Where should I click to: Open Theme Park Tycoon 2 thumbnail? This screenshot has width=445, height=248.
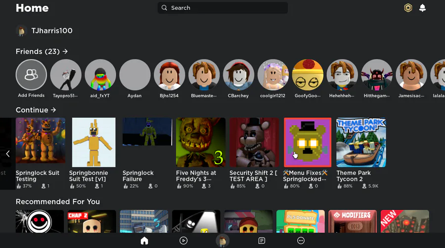(x=361, y=142)
